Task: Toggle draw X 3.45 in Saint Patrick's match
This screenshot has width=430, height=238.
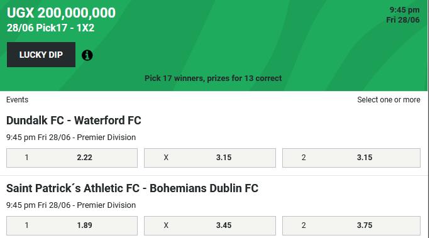Action: [210, 225]
